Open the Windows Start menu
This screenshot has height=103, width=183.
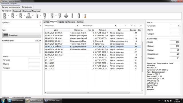point(3,101)
